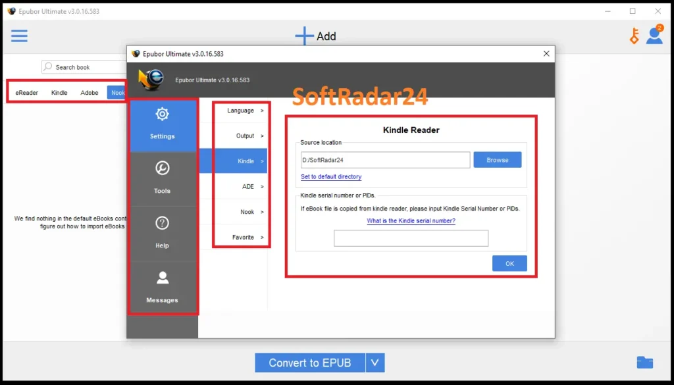
Task: Switch to the Nook tab
Action: click(x=117, y=92)
